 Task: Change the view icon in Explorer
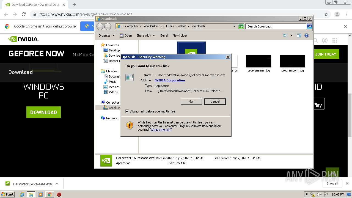[x=285, y=35]
